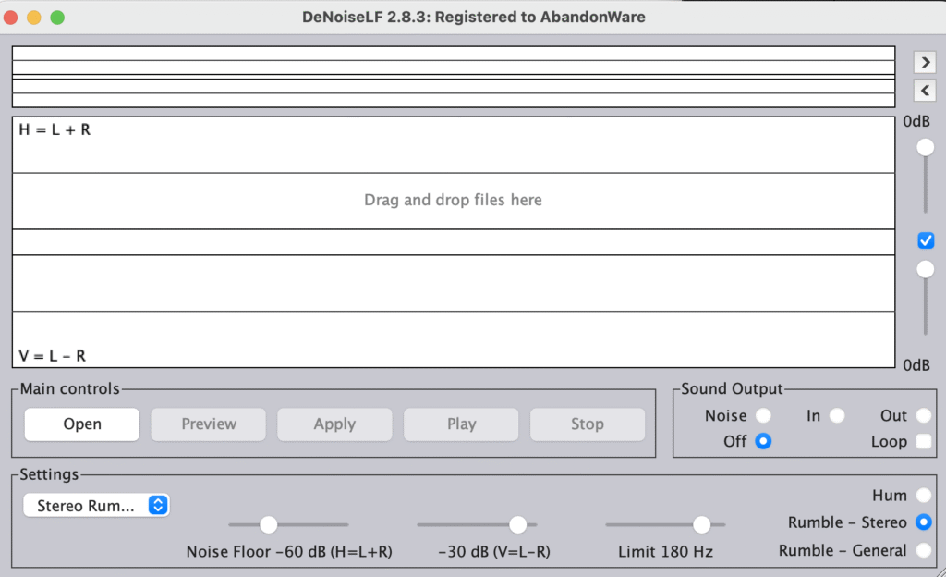
Task: Click the right chevron arrow button
Action: pyautogui.click(x=925, y=62)
